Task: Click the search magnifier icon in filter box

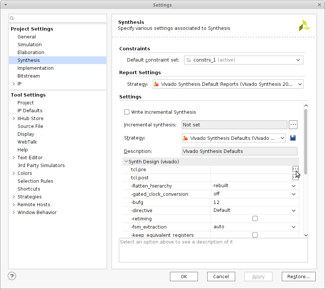Action: coord(12,18)
